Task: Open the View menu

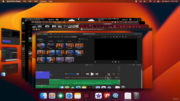Action: tap(36, 1)
